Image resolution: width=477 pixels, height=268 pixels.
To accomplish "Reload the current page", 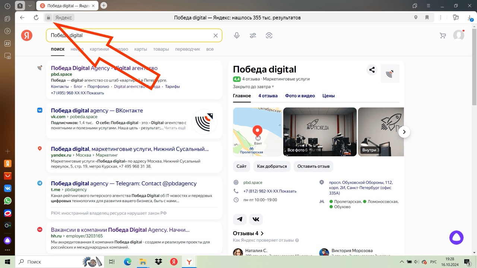I will pyautogui.click(x=36, y=17).
